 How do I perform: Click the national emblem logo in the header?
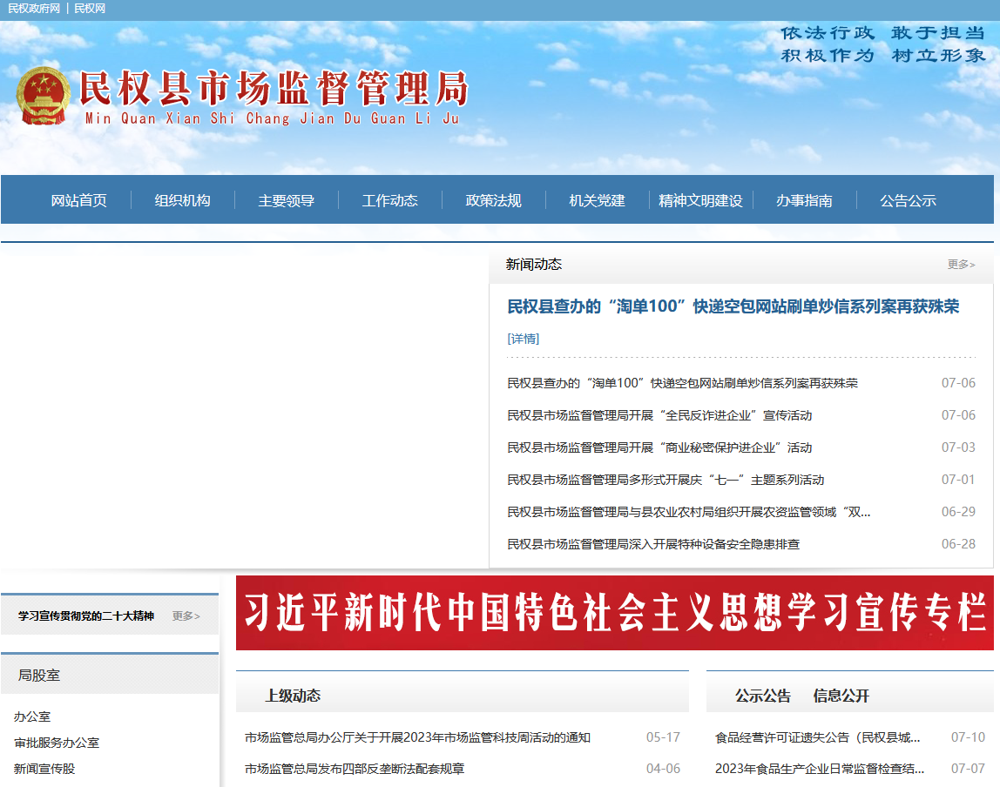[x=44, y=96]
